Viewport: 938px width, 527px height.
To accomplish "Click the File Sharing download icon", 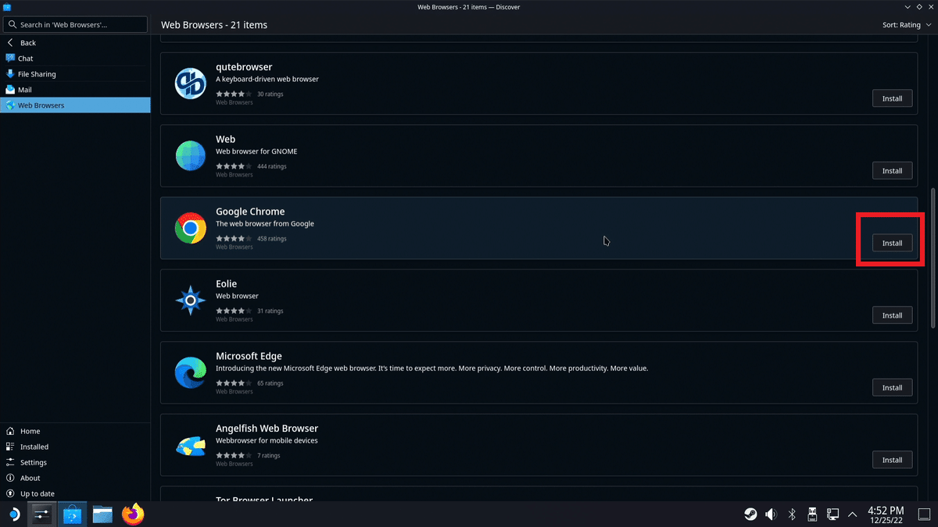I will coord(10,74).
